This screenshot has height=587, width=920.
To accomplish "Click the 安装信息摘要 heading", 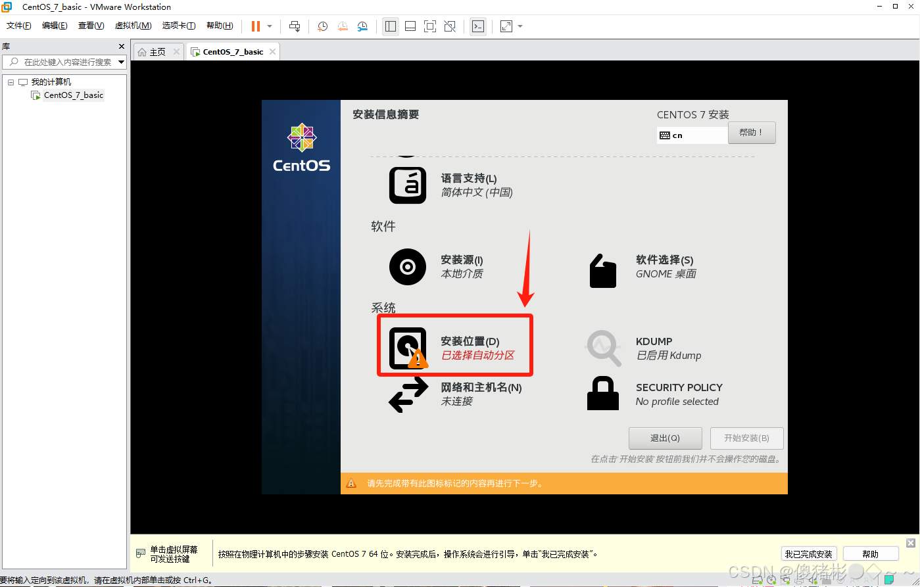I will tap(386, 114).
